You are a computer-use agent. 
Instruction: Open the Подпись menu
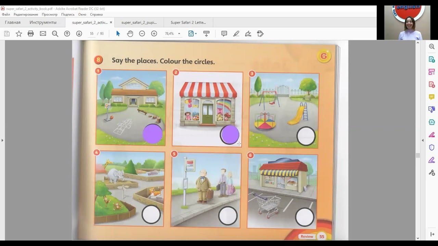point(68,14)
